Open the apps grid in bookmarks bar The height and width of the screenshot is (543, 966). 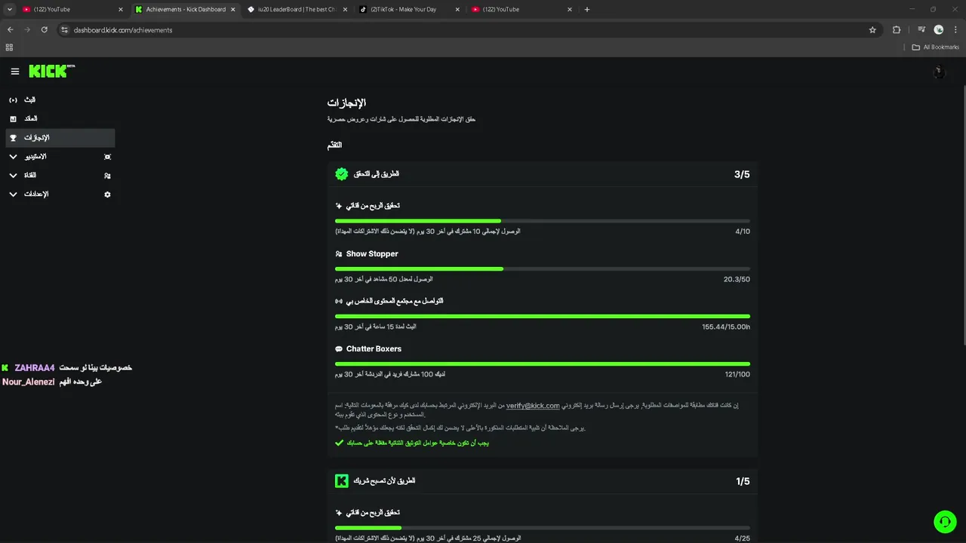(9, 47)
